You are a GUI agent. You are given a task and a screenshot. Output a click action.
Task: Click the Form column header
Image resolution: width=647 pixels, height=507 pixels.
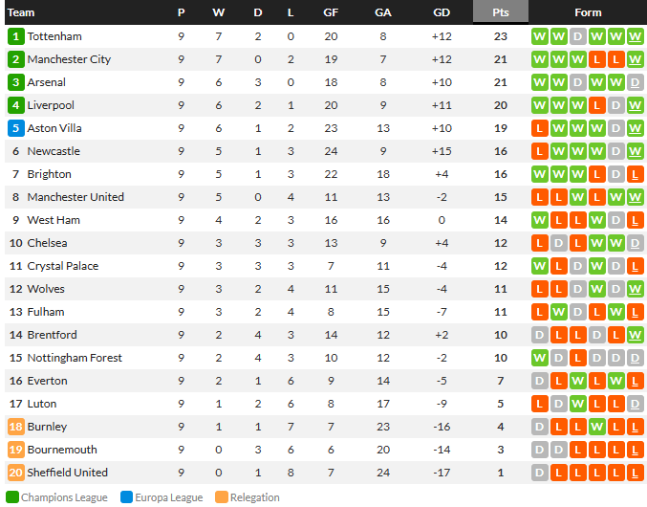588,12
